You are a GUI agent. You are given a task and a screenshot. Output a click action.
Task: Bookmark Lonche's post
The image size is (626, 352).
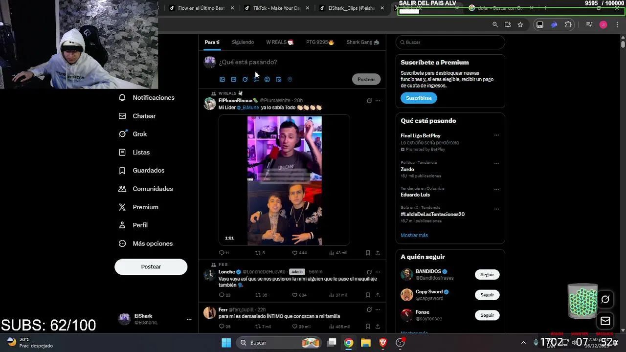[368, 295]
